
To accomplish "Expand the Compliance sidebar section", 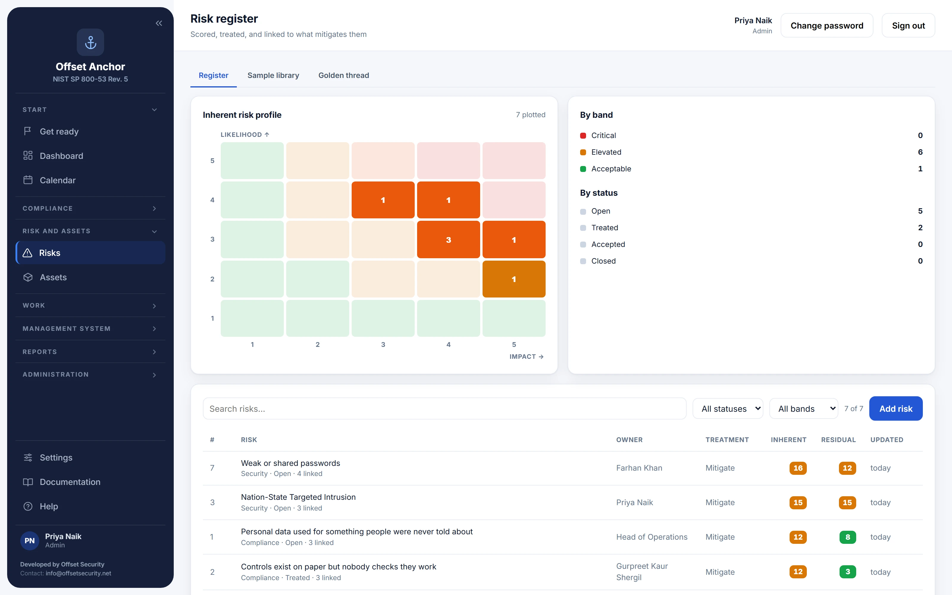I will click(90, 208).
